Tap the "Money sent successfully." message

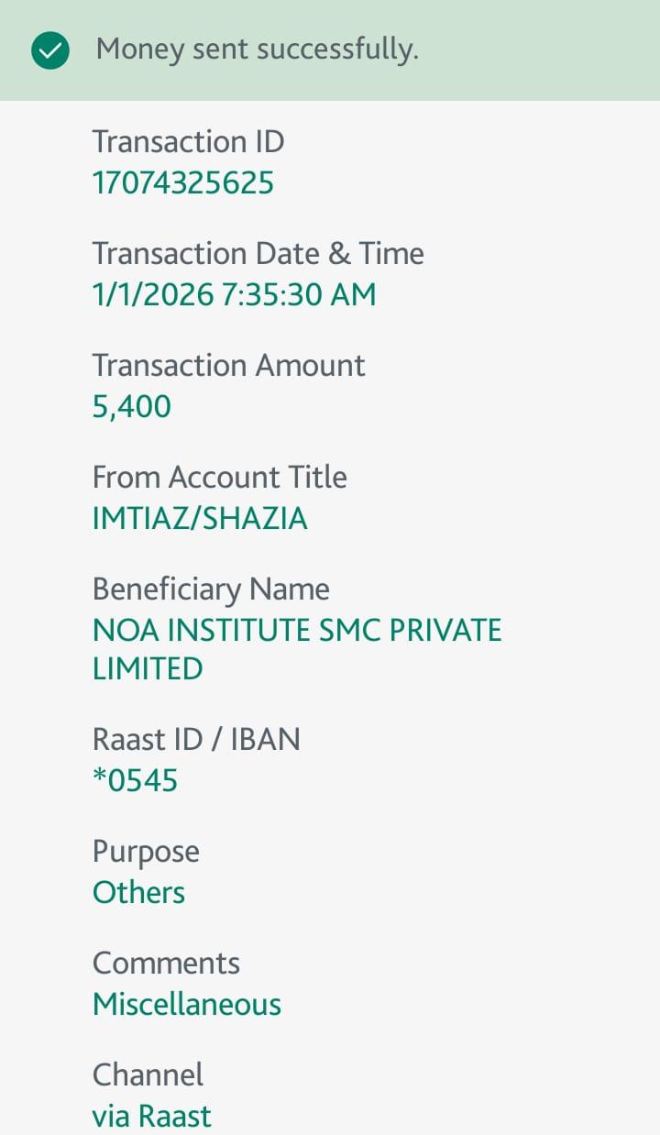pyautogui.click(x=257, y=50)
